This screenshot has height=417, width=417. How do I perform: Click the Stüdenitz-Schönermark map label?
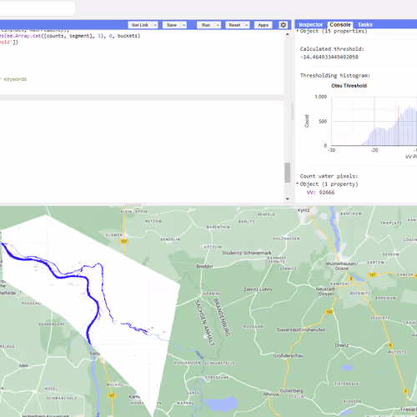click(247, 253)
